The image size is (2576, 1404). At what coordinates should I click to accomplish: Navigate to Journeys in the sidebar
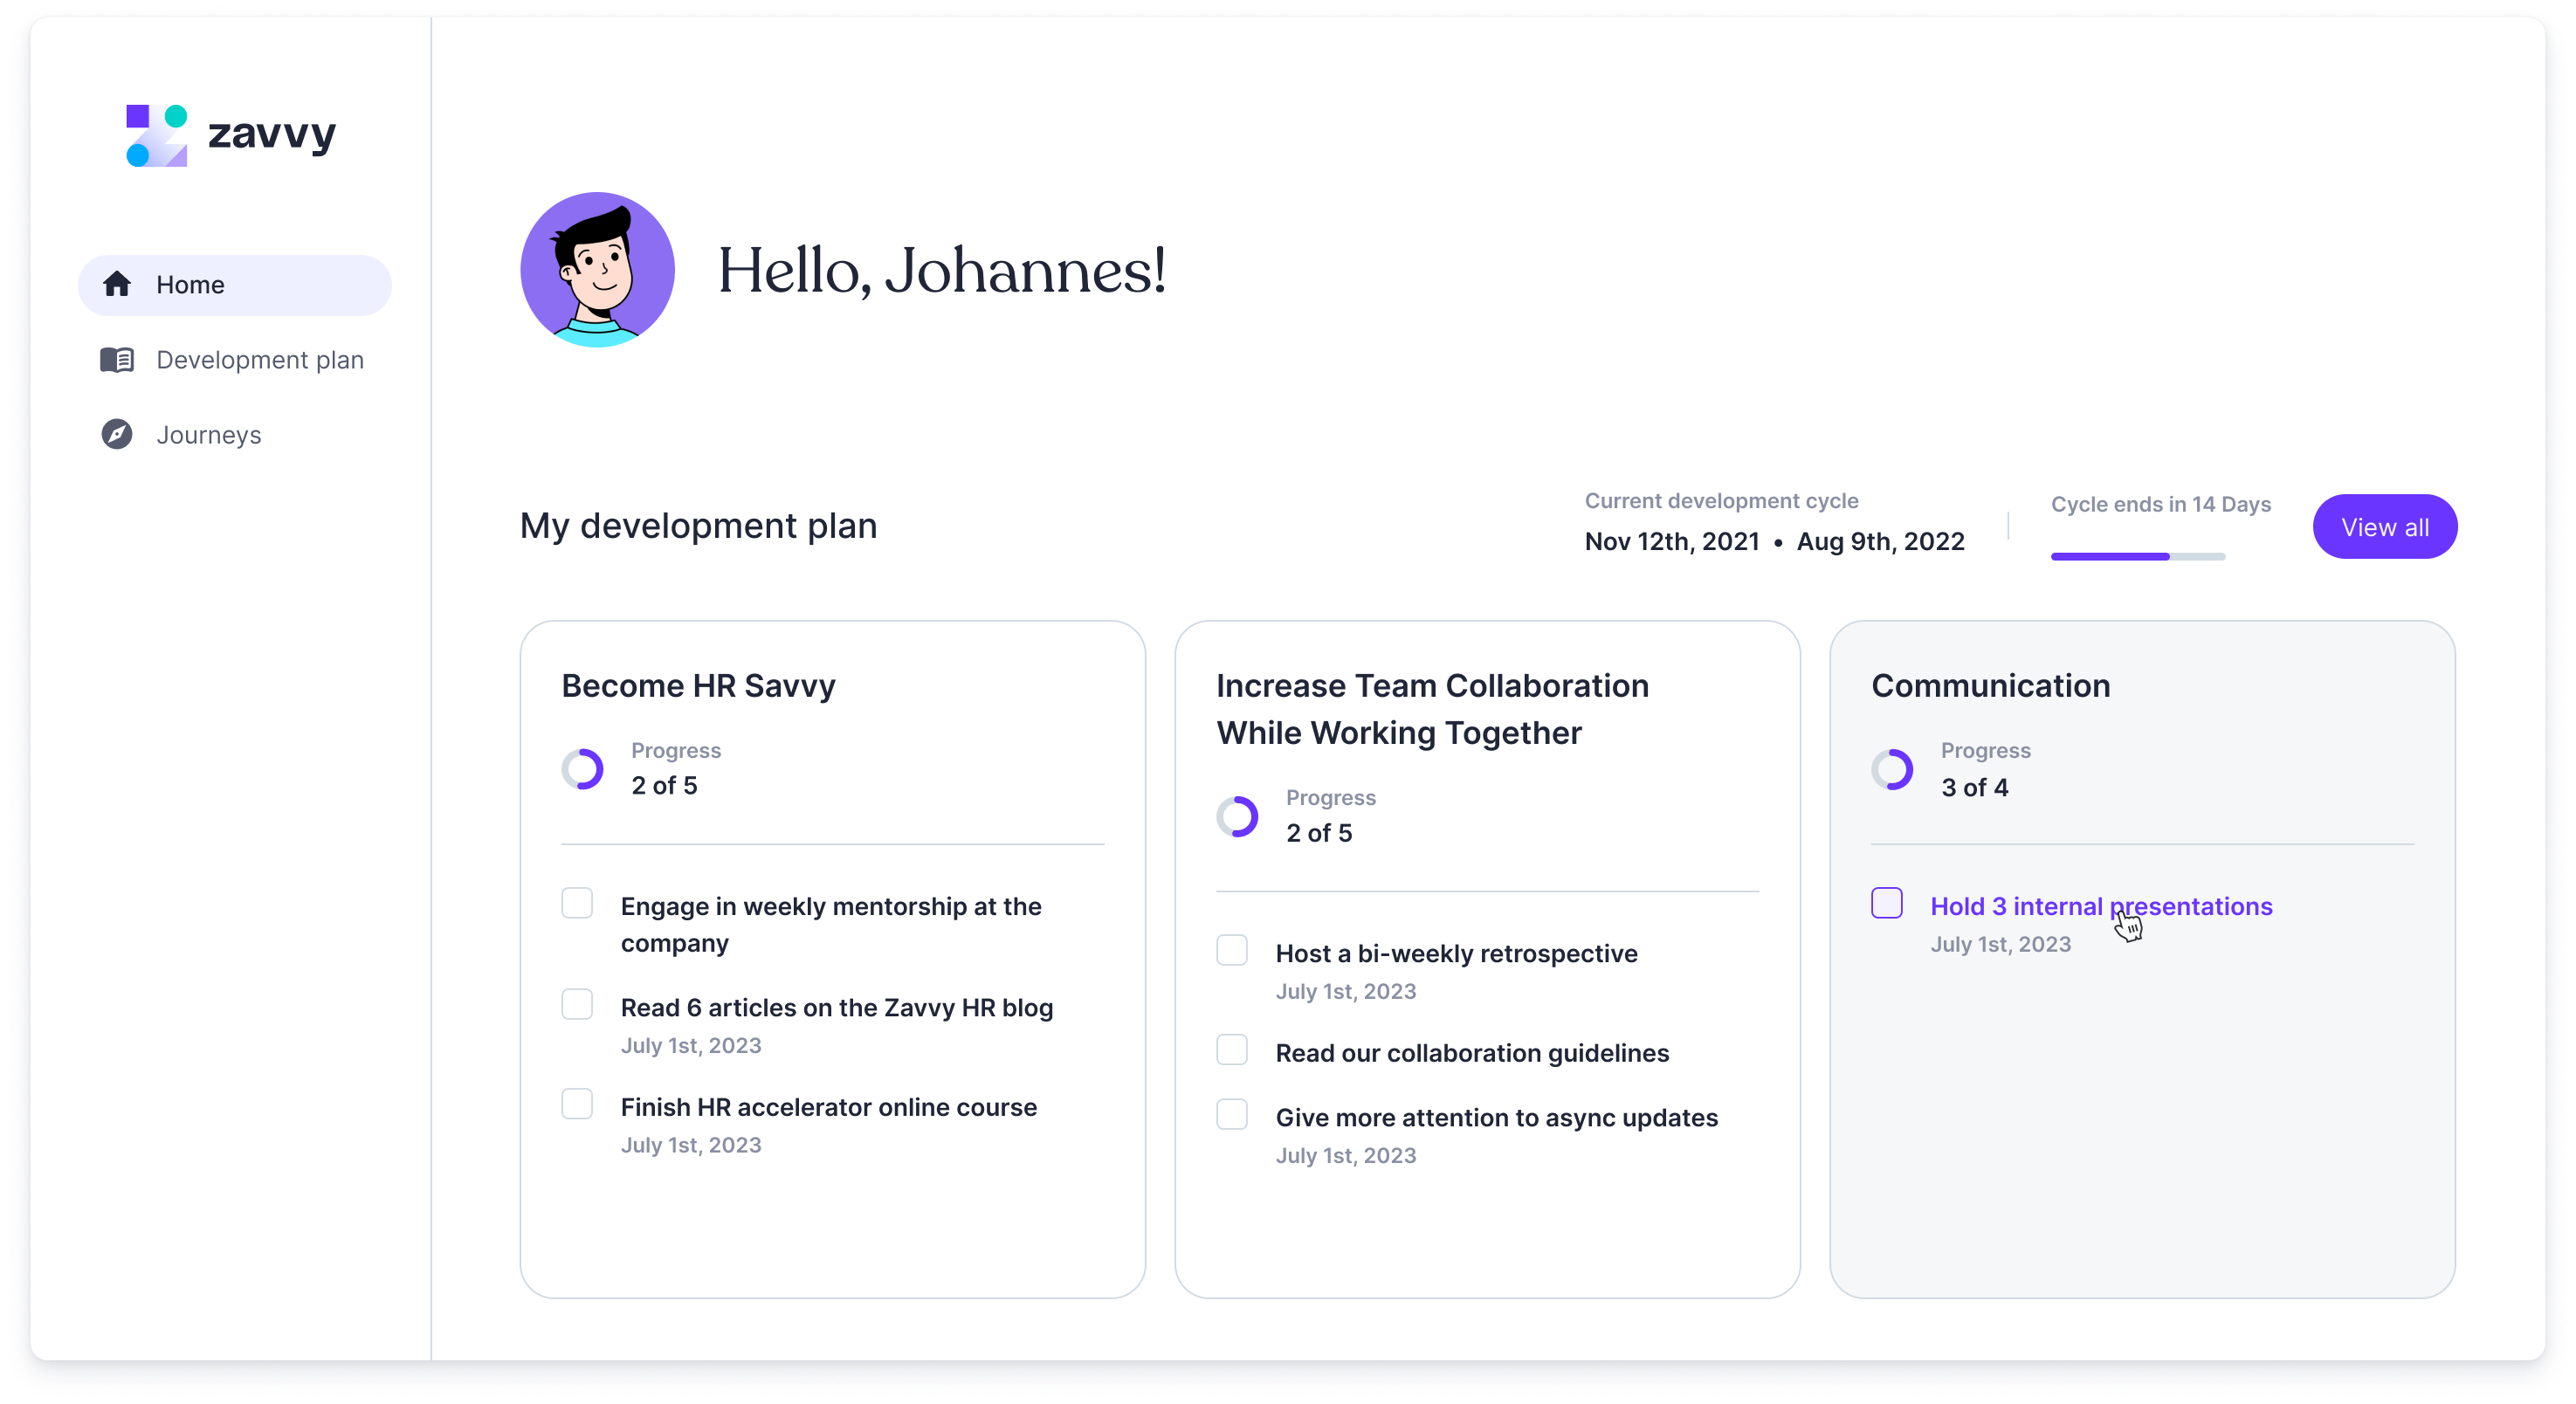pyautogui.click(x=210, y=434)
